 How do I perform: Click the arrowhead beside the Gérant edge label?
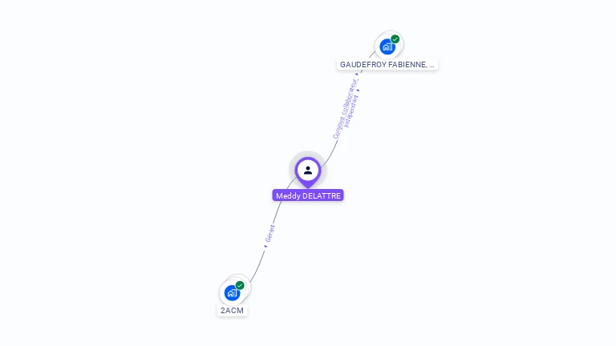tap(265, 247)
